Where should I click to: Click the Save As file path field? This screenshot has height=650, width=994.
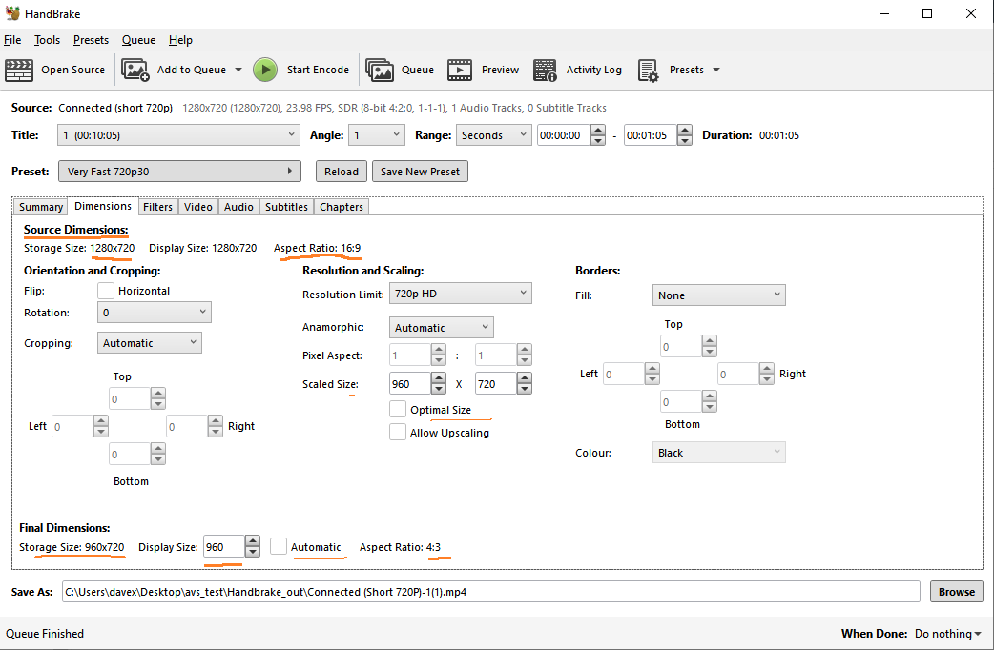[490, 592]
